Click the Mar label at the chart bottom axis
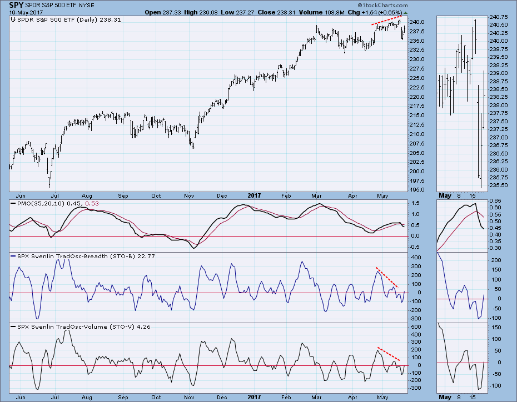This screenshot has width=517, height=402. (316, 397)
